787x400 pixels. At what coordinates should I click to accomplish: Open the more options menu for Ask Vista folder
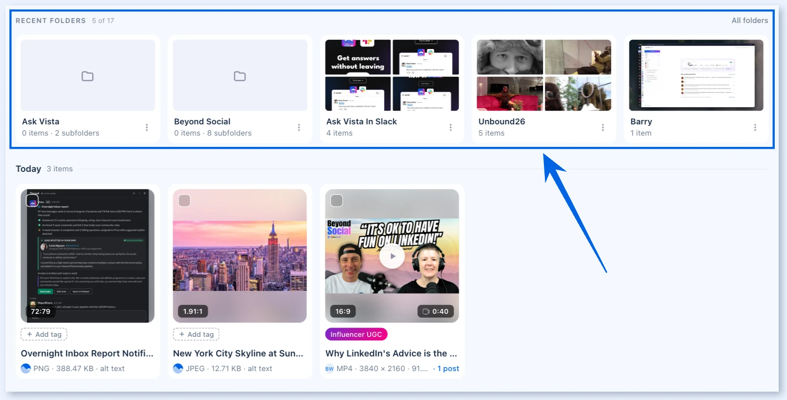coord(147,127)
